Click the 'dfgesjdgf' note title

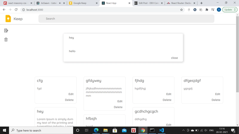[x=192, y=81]
